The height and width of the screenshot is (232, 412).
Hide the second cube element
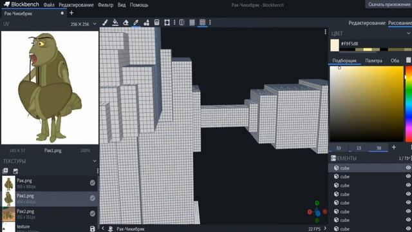pos(408,177)
